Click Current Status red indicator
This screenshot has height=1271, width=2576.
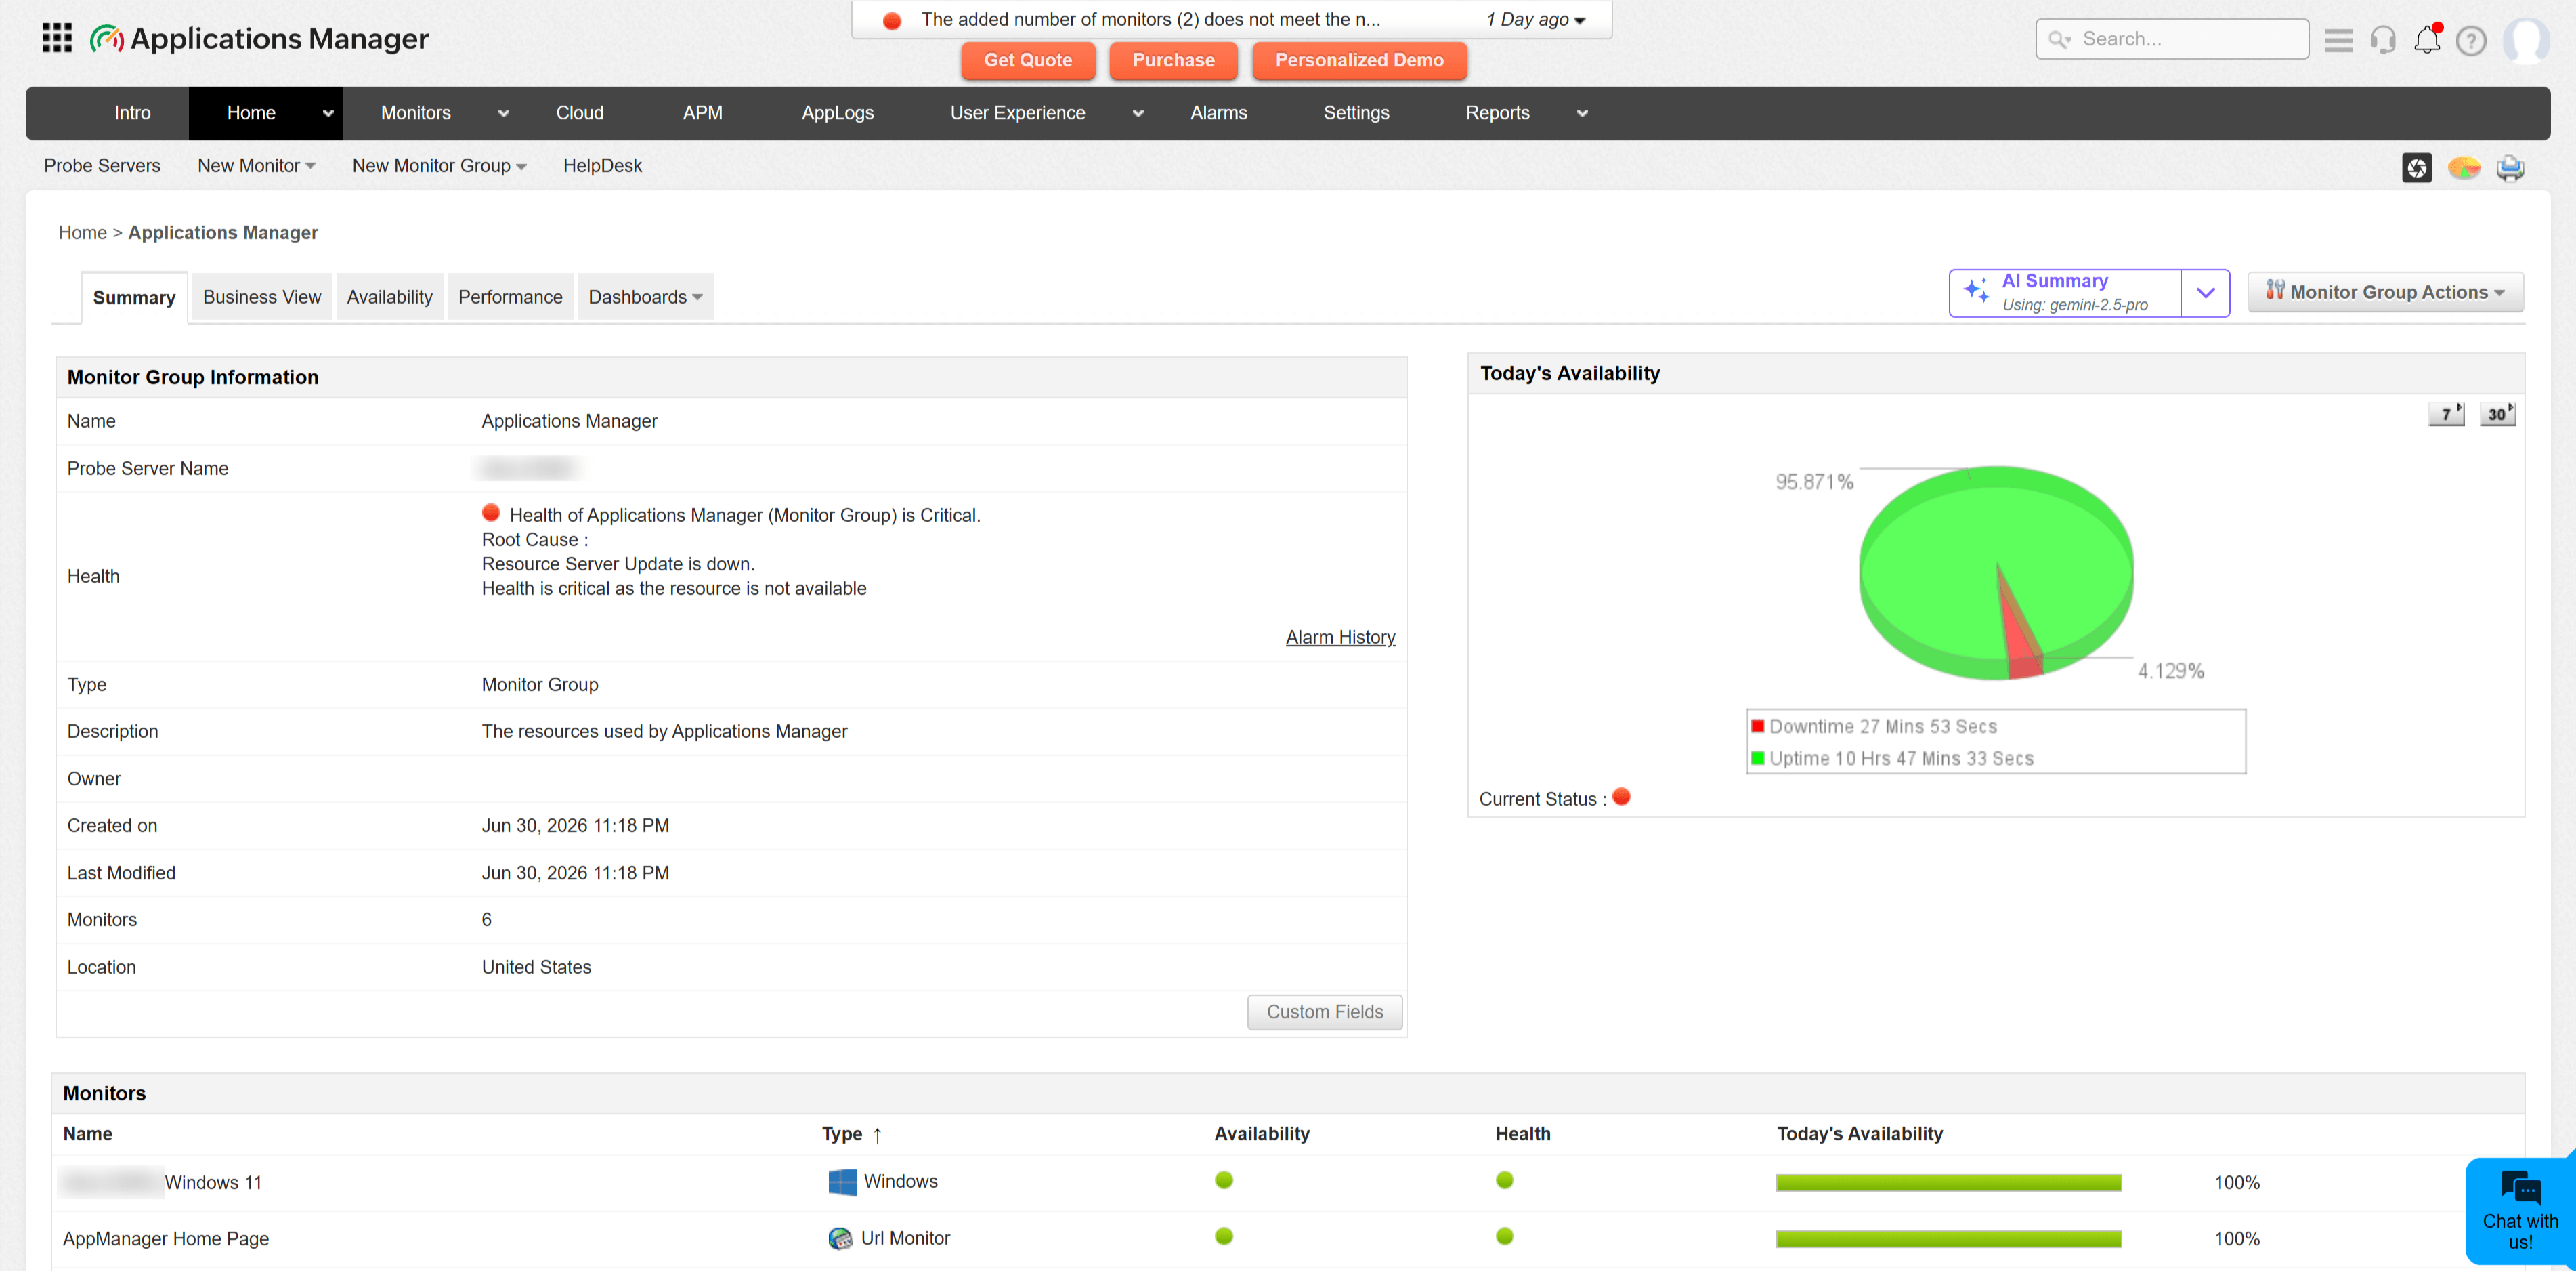pyautogui.click(x=1621, y=797)
